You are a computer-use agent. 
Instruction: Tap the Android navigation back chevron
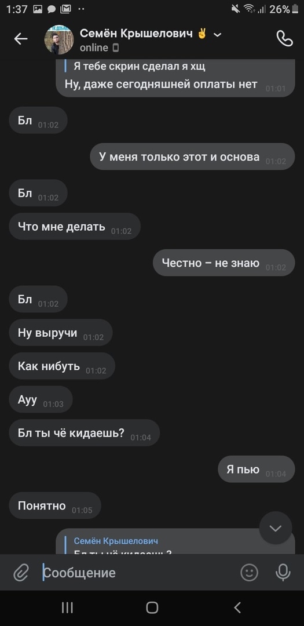click(x=237, y=607)
